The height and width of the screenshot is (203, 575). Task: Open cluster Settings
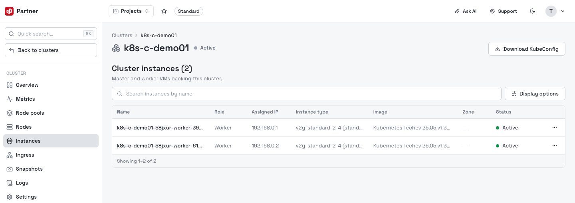pyautogui.click(x=51, y=197)
